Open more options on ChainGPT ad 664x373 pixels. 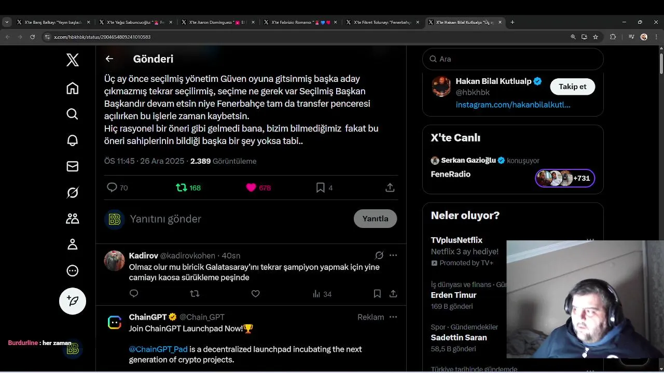click(x=393, y=317)
